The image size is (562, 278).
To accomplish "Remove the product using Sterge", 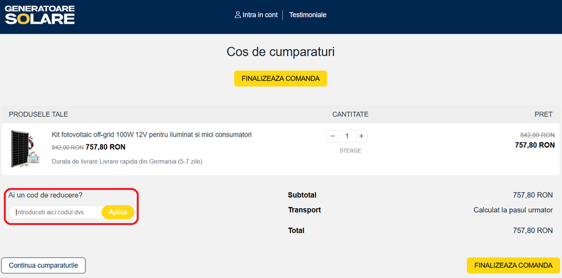I will click(x=350, y=151).
